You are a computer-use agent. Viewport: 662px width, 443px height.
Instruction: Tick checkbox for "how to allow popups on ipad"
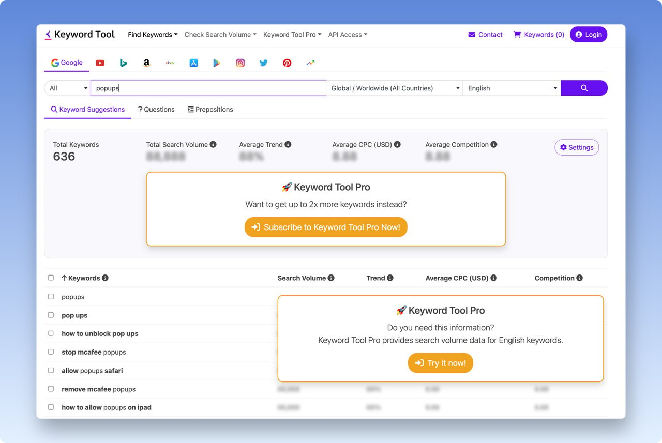51,407
